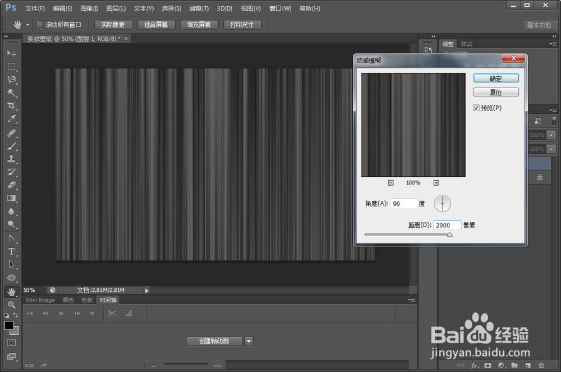
Task: Select the Rectangular Marquee tool
Action: pyautogui.click(x=11, y=67)
